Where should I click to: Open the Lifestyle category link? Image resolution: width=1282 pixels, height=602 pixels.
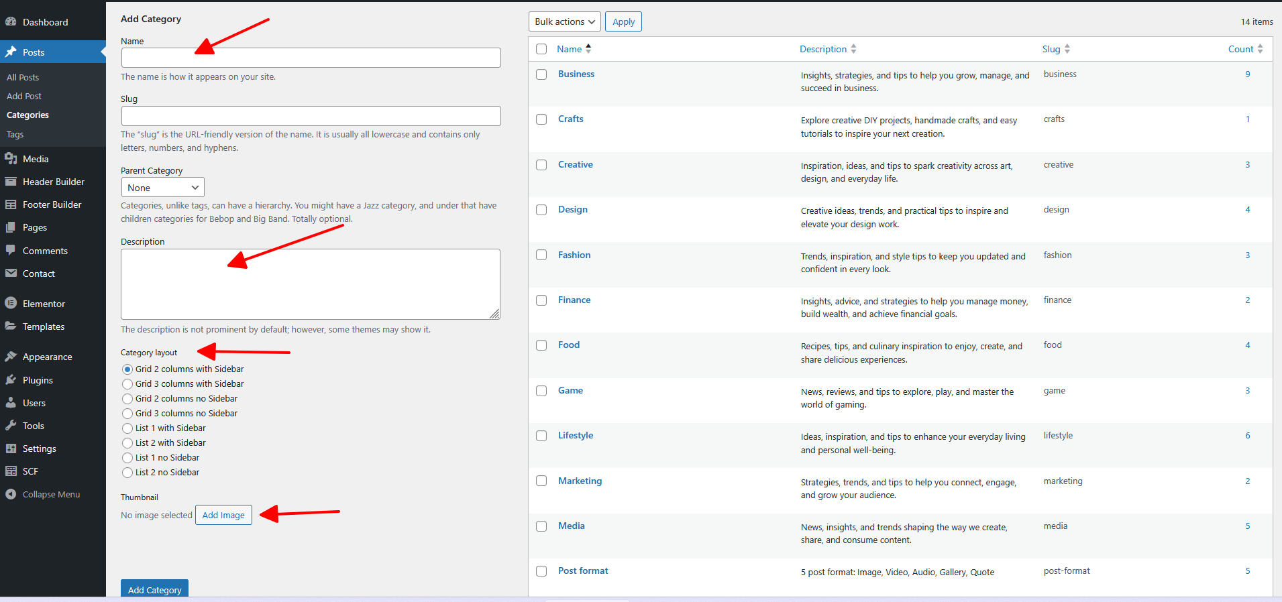[x=575, y=436]
